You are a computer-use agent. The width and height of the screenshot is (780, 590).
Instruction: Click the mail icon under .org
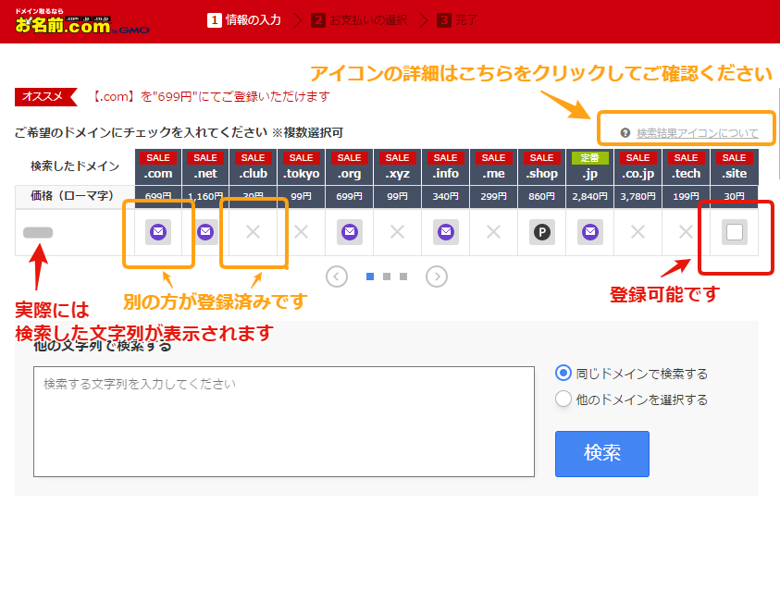coord(349,233)
